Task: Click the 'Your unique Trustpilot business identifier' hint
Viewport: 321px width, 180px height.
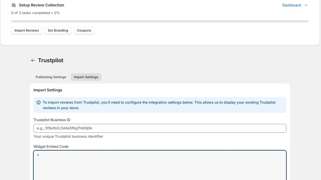Action: point(68,136)
